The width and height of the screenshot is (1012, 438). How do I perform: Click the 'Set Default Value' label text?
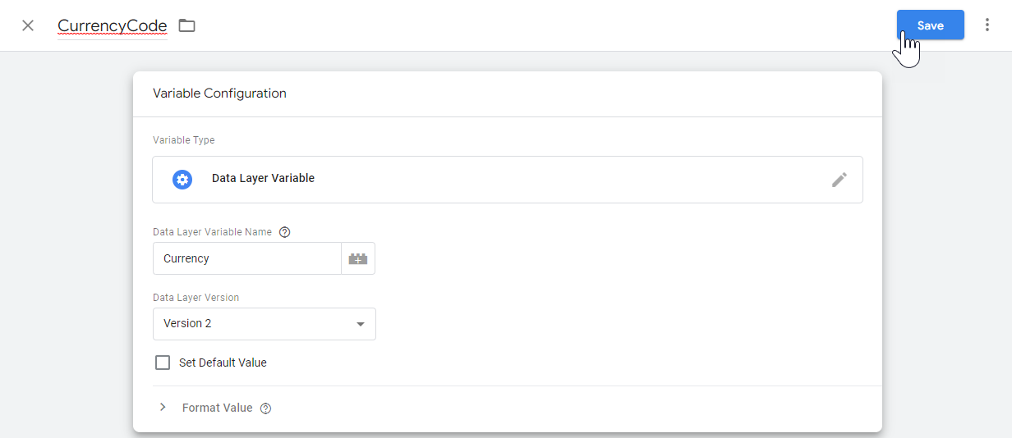[223, 363]
